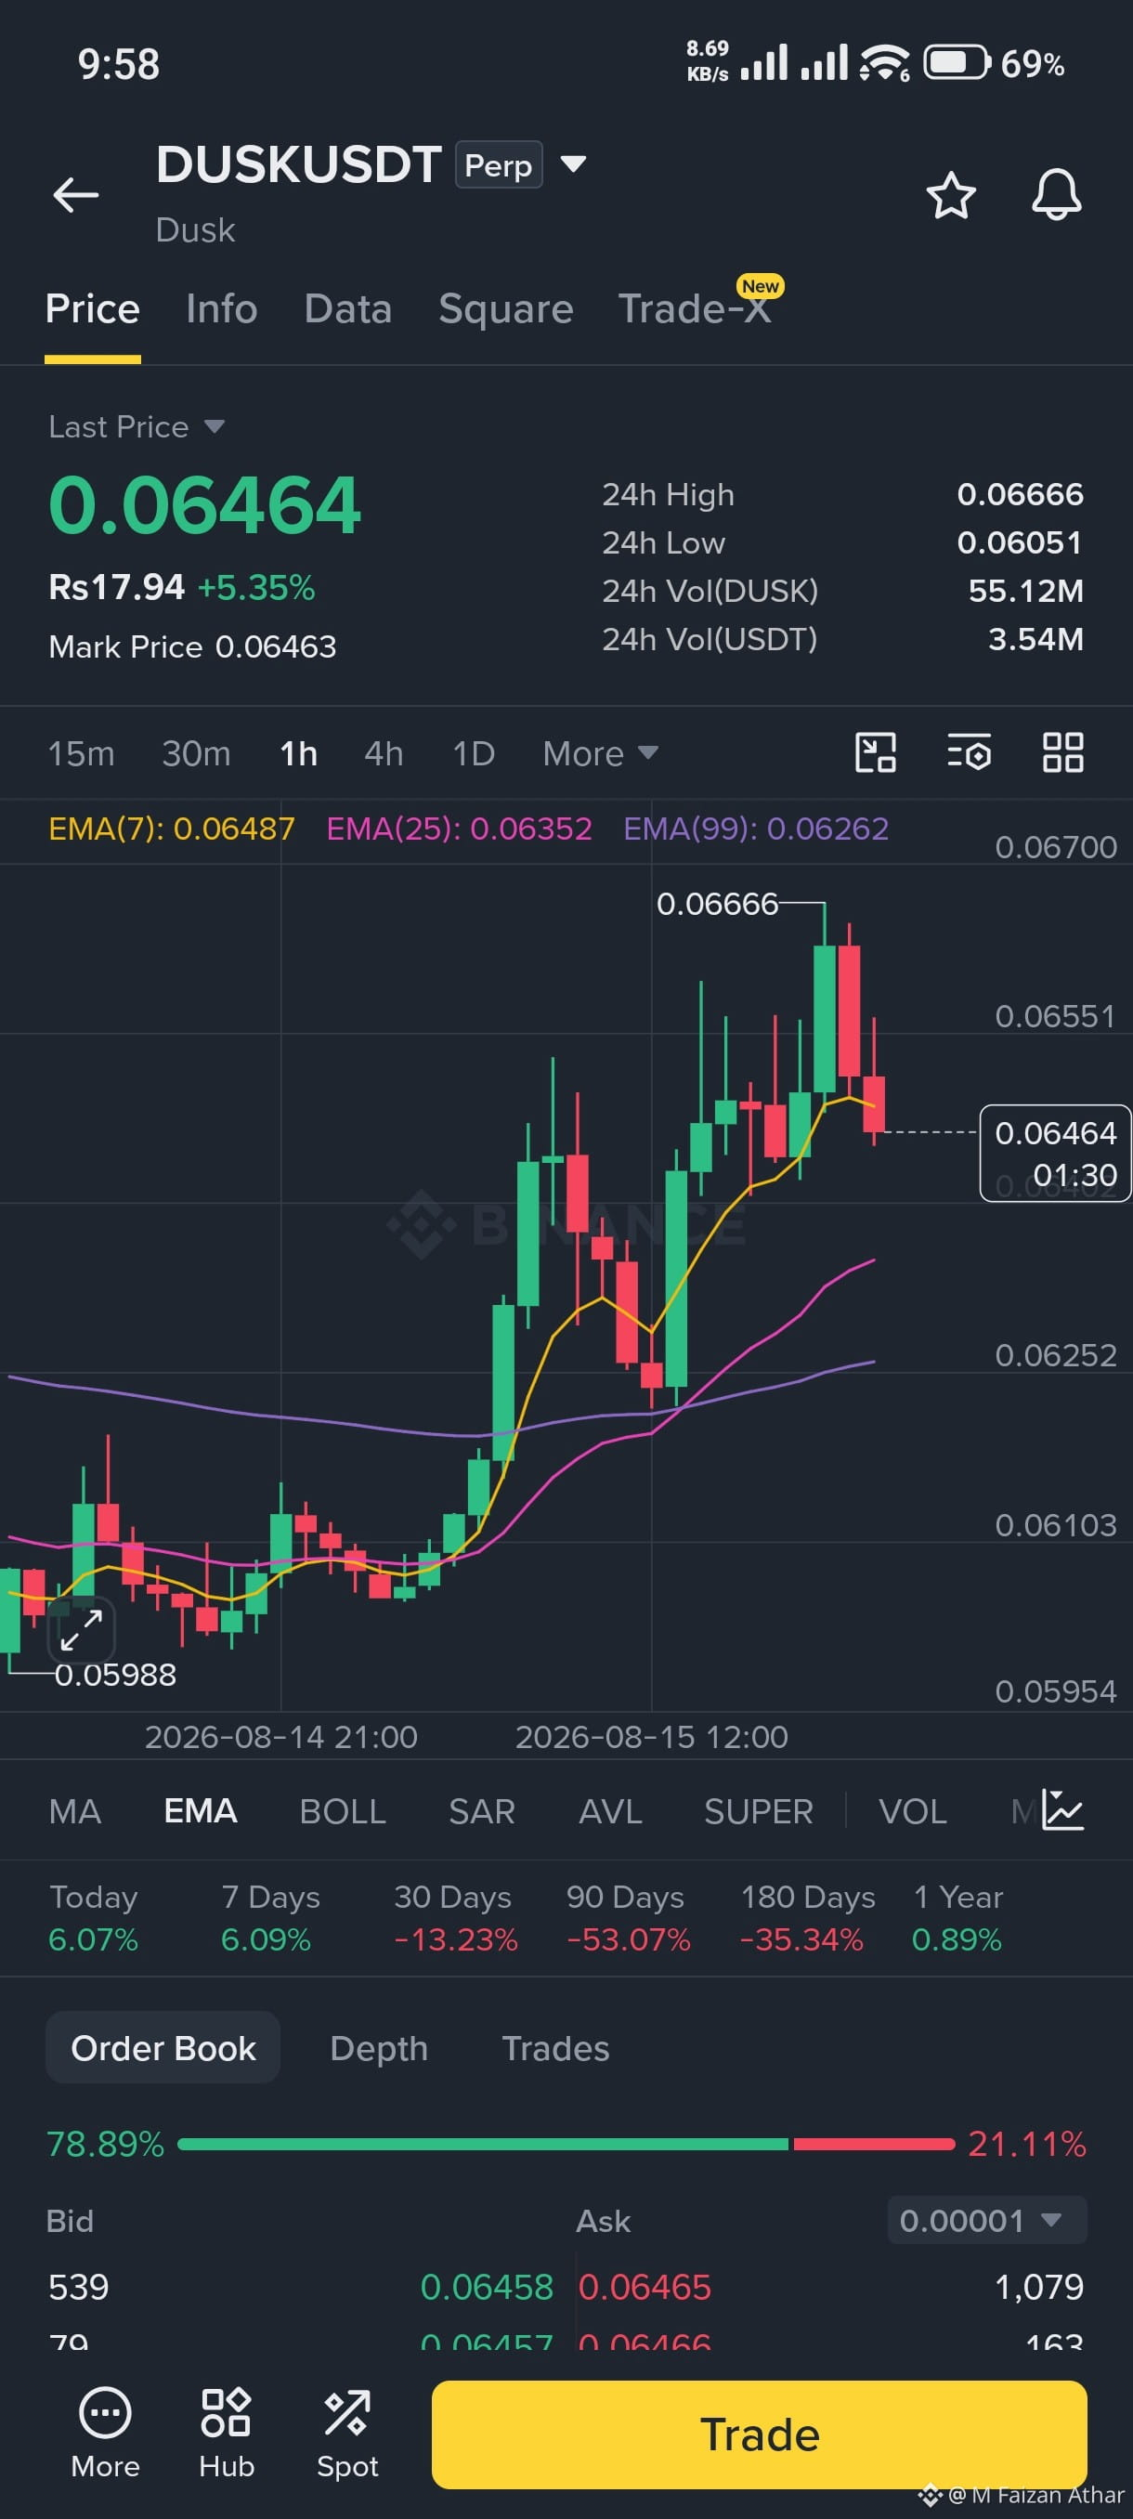Open chart settings icon

click(969, 753)
